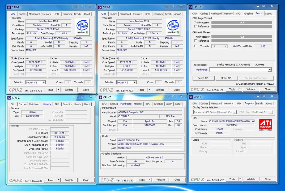Open About tab in the Bench window
Screen dimensions: 285x191
[268, 14]
